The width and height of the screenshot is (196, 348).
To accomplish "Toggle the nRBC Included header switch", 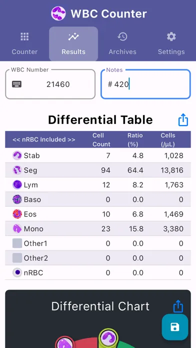I will pos(44,139).
